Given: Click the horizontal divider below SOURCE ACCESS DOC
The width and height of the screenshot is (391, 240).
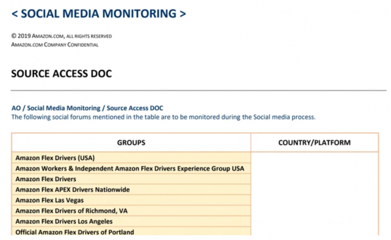Looking at the screenshot, I should coord(198,90).
